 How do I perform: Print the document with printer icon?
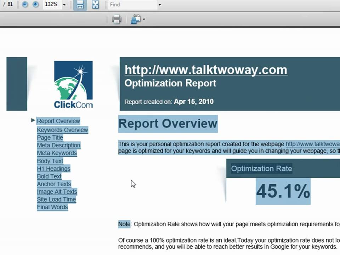click(117, 19)
